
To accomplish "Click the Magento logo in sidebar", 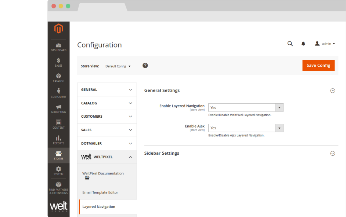I will pos(58,29).
